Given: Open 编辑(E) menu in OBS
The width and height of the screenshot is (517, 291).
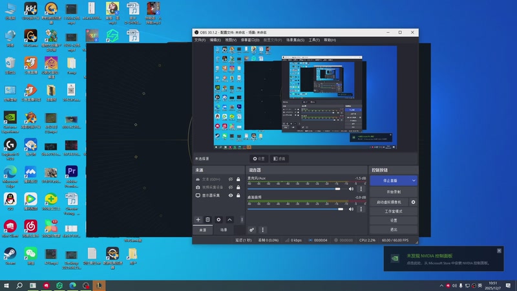Looking at the screenshot, I should [x=215, y=40].
